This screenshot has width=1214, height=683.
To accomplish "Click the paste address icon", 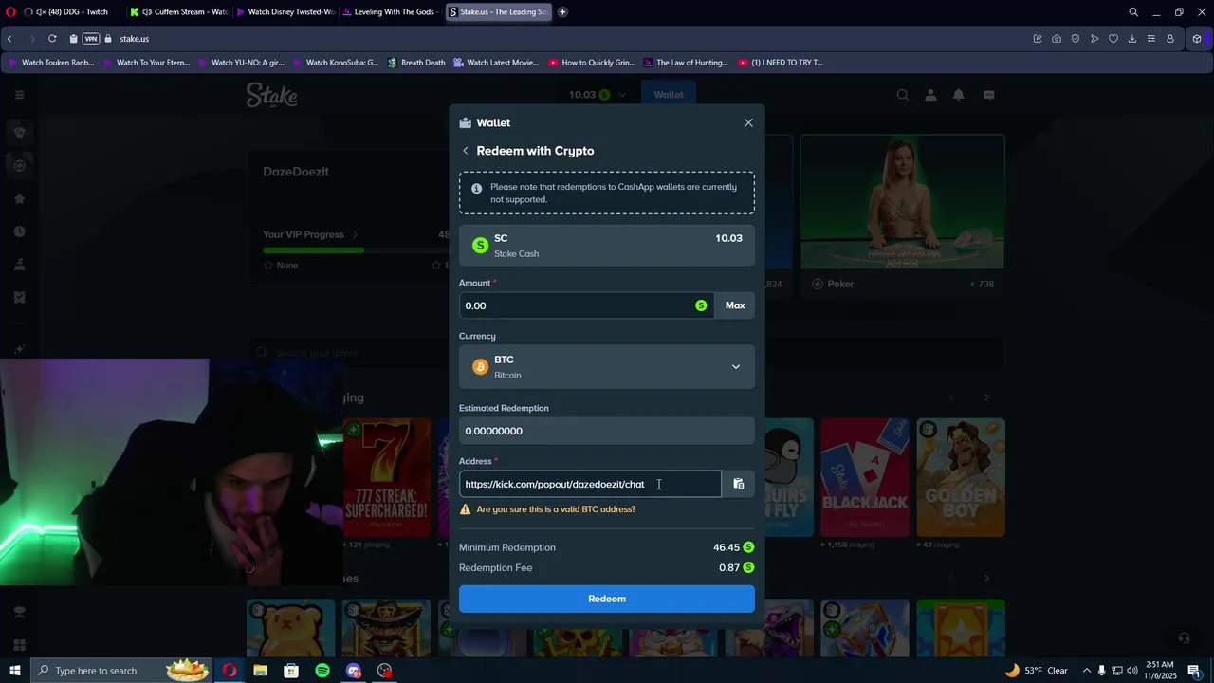I will point(739,484).
